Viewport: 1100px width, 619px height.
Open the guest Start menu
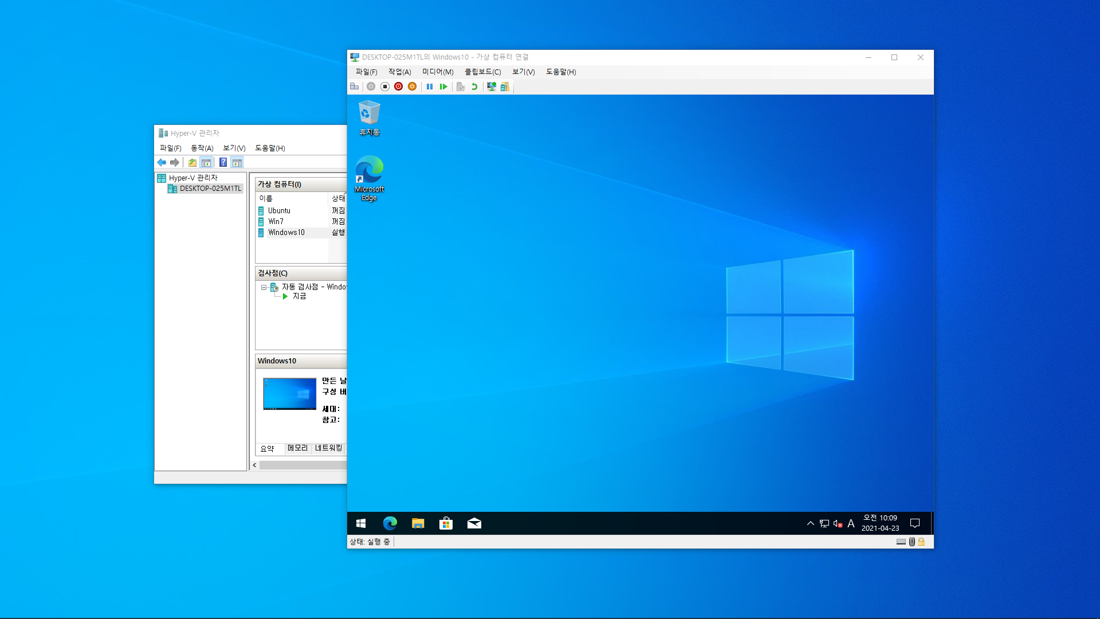[361, 523]
